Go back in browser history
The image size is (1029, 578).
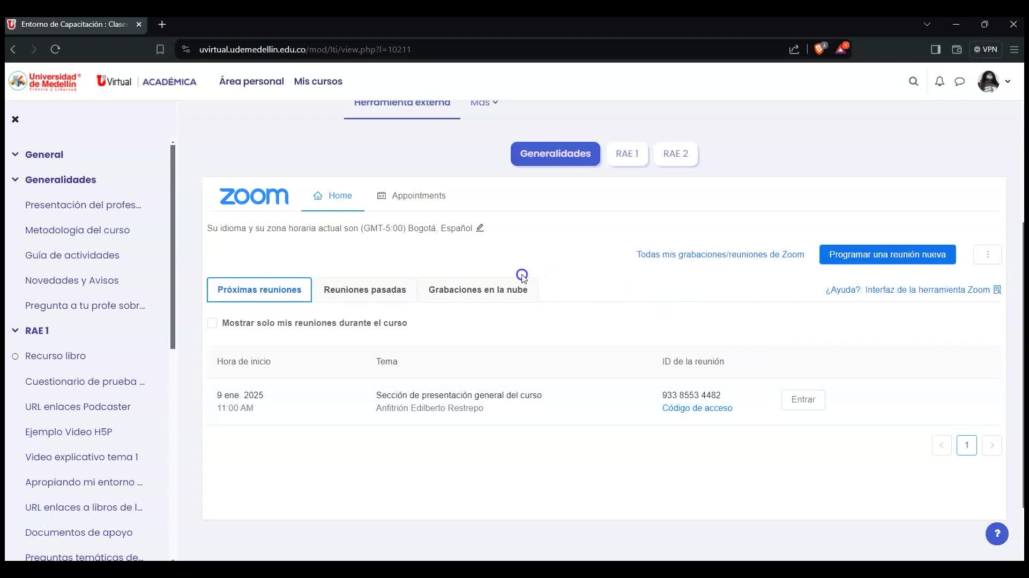pyautogui.click(x=13, y=49)
